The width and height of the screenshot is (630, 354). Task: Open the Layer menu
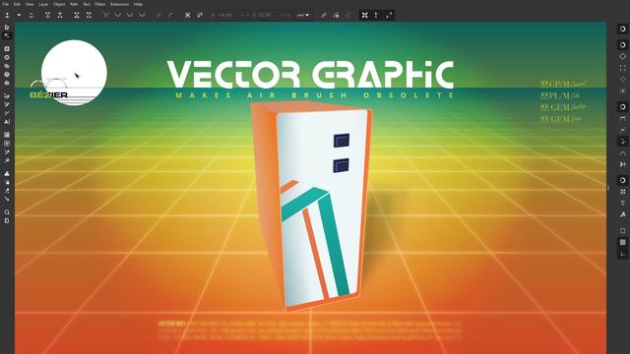pos(43,4)
